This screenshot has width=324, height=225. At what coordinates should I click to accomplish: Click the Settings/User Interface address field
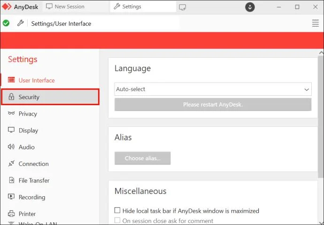pyautogui.click(x=104, y=23)
